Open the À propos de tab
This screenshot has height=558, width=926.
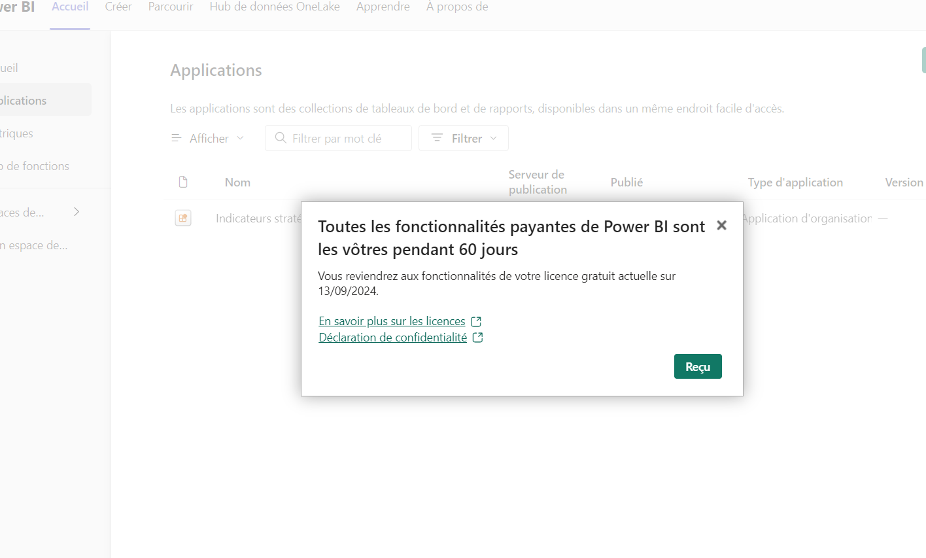tap(457, 7)
